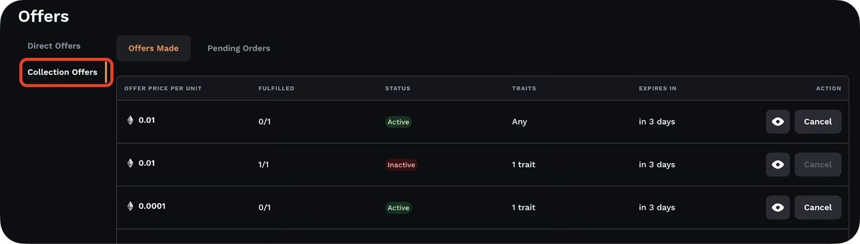Image resolution: width=860 pixels, height=244 pixels.
Task: Select Collection Offers in the sidebar
Action: (62, 72)
